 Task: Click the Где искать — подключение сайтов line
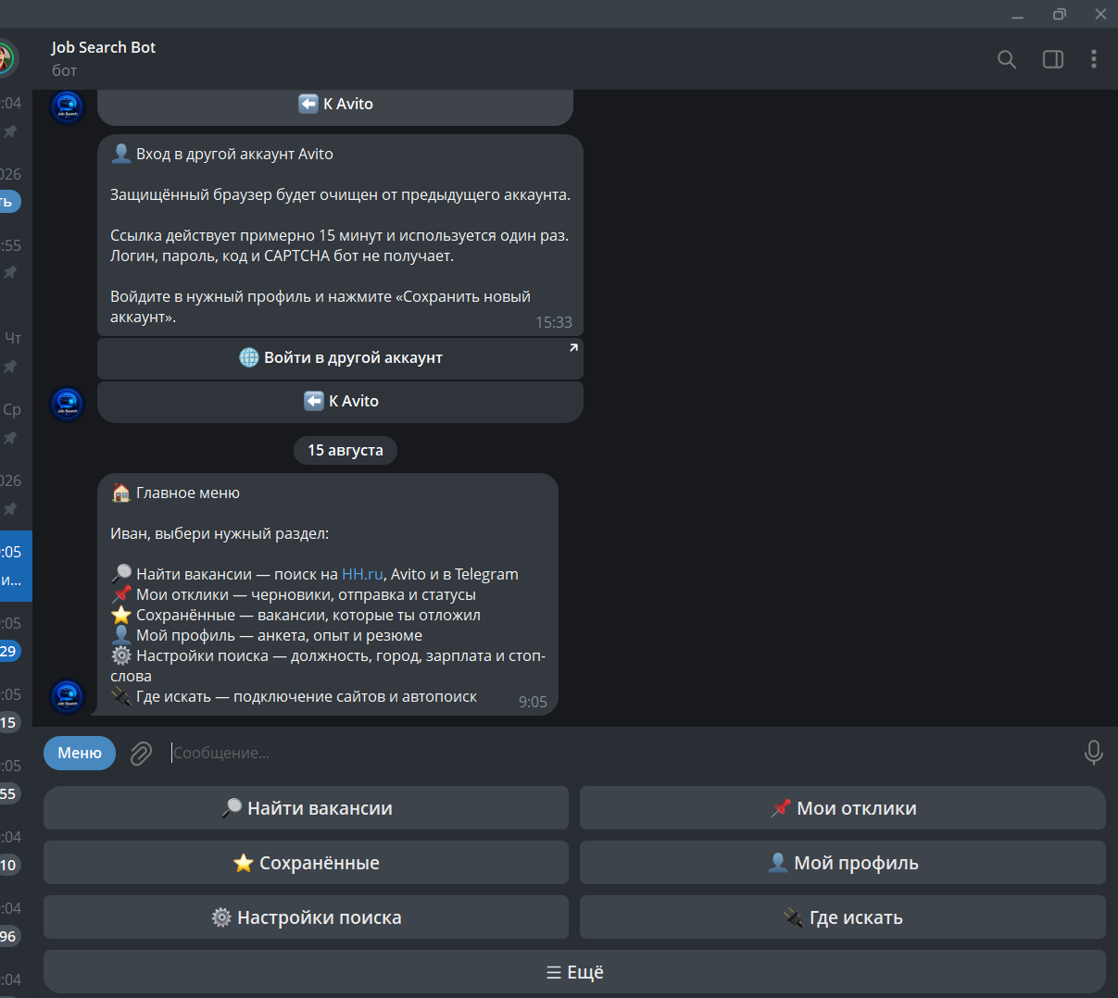(294, 696)
